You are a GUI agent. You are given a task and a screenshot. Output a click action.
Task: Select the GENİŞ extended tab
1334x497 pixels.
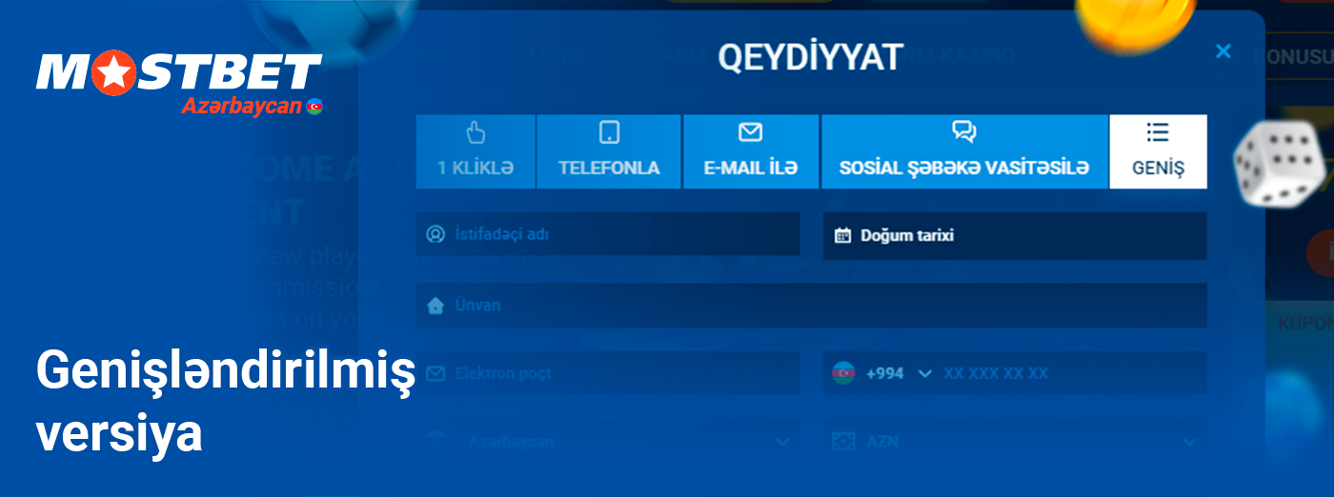point(1159,151)
